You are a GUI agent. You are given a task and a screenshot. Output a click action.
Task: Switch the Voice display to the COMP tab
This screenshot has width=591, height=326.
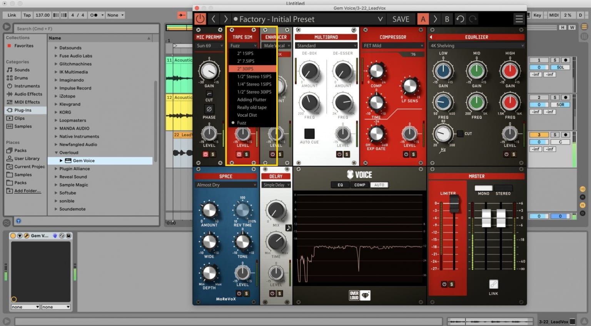tap(359, 185)
